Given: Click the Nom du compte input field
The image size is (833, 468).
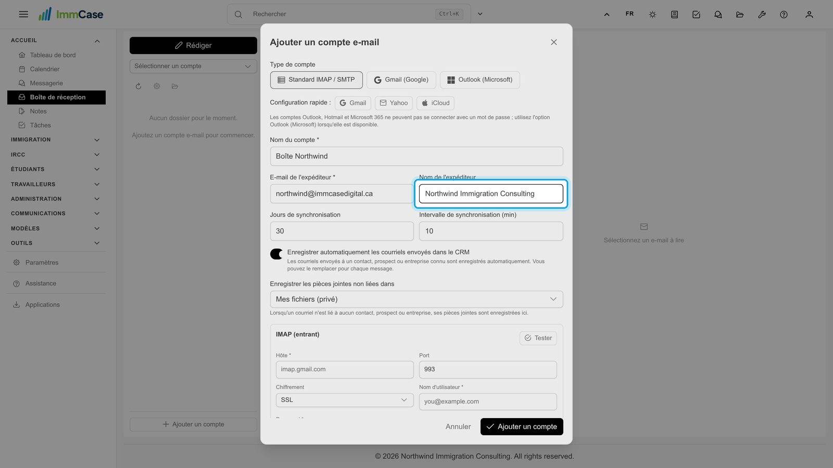Looking at the screenshot, I should [x=416, y=156].
